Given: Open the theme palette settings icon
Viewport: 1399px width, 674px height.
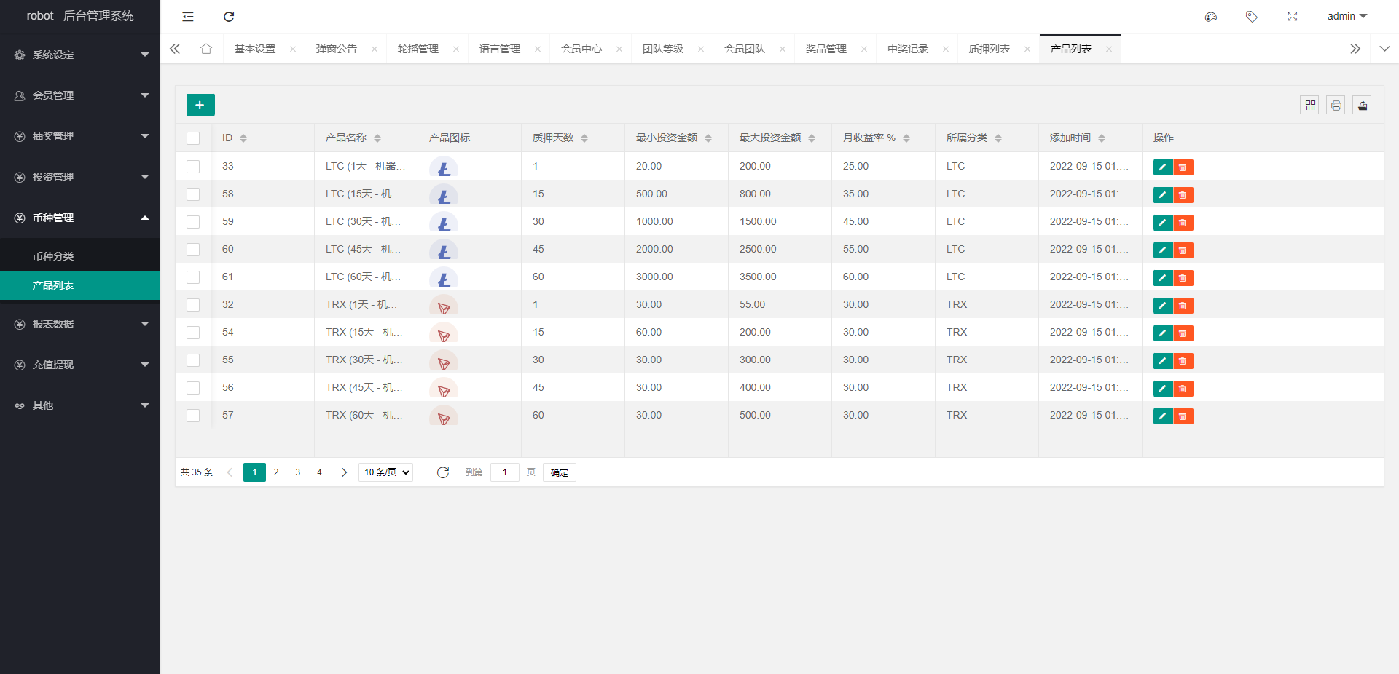Looking at the screenshot, I should tap(1211, 16).
